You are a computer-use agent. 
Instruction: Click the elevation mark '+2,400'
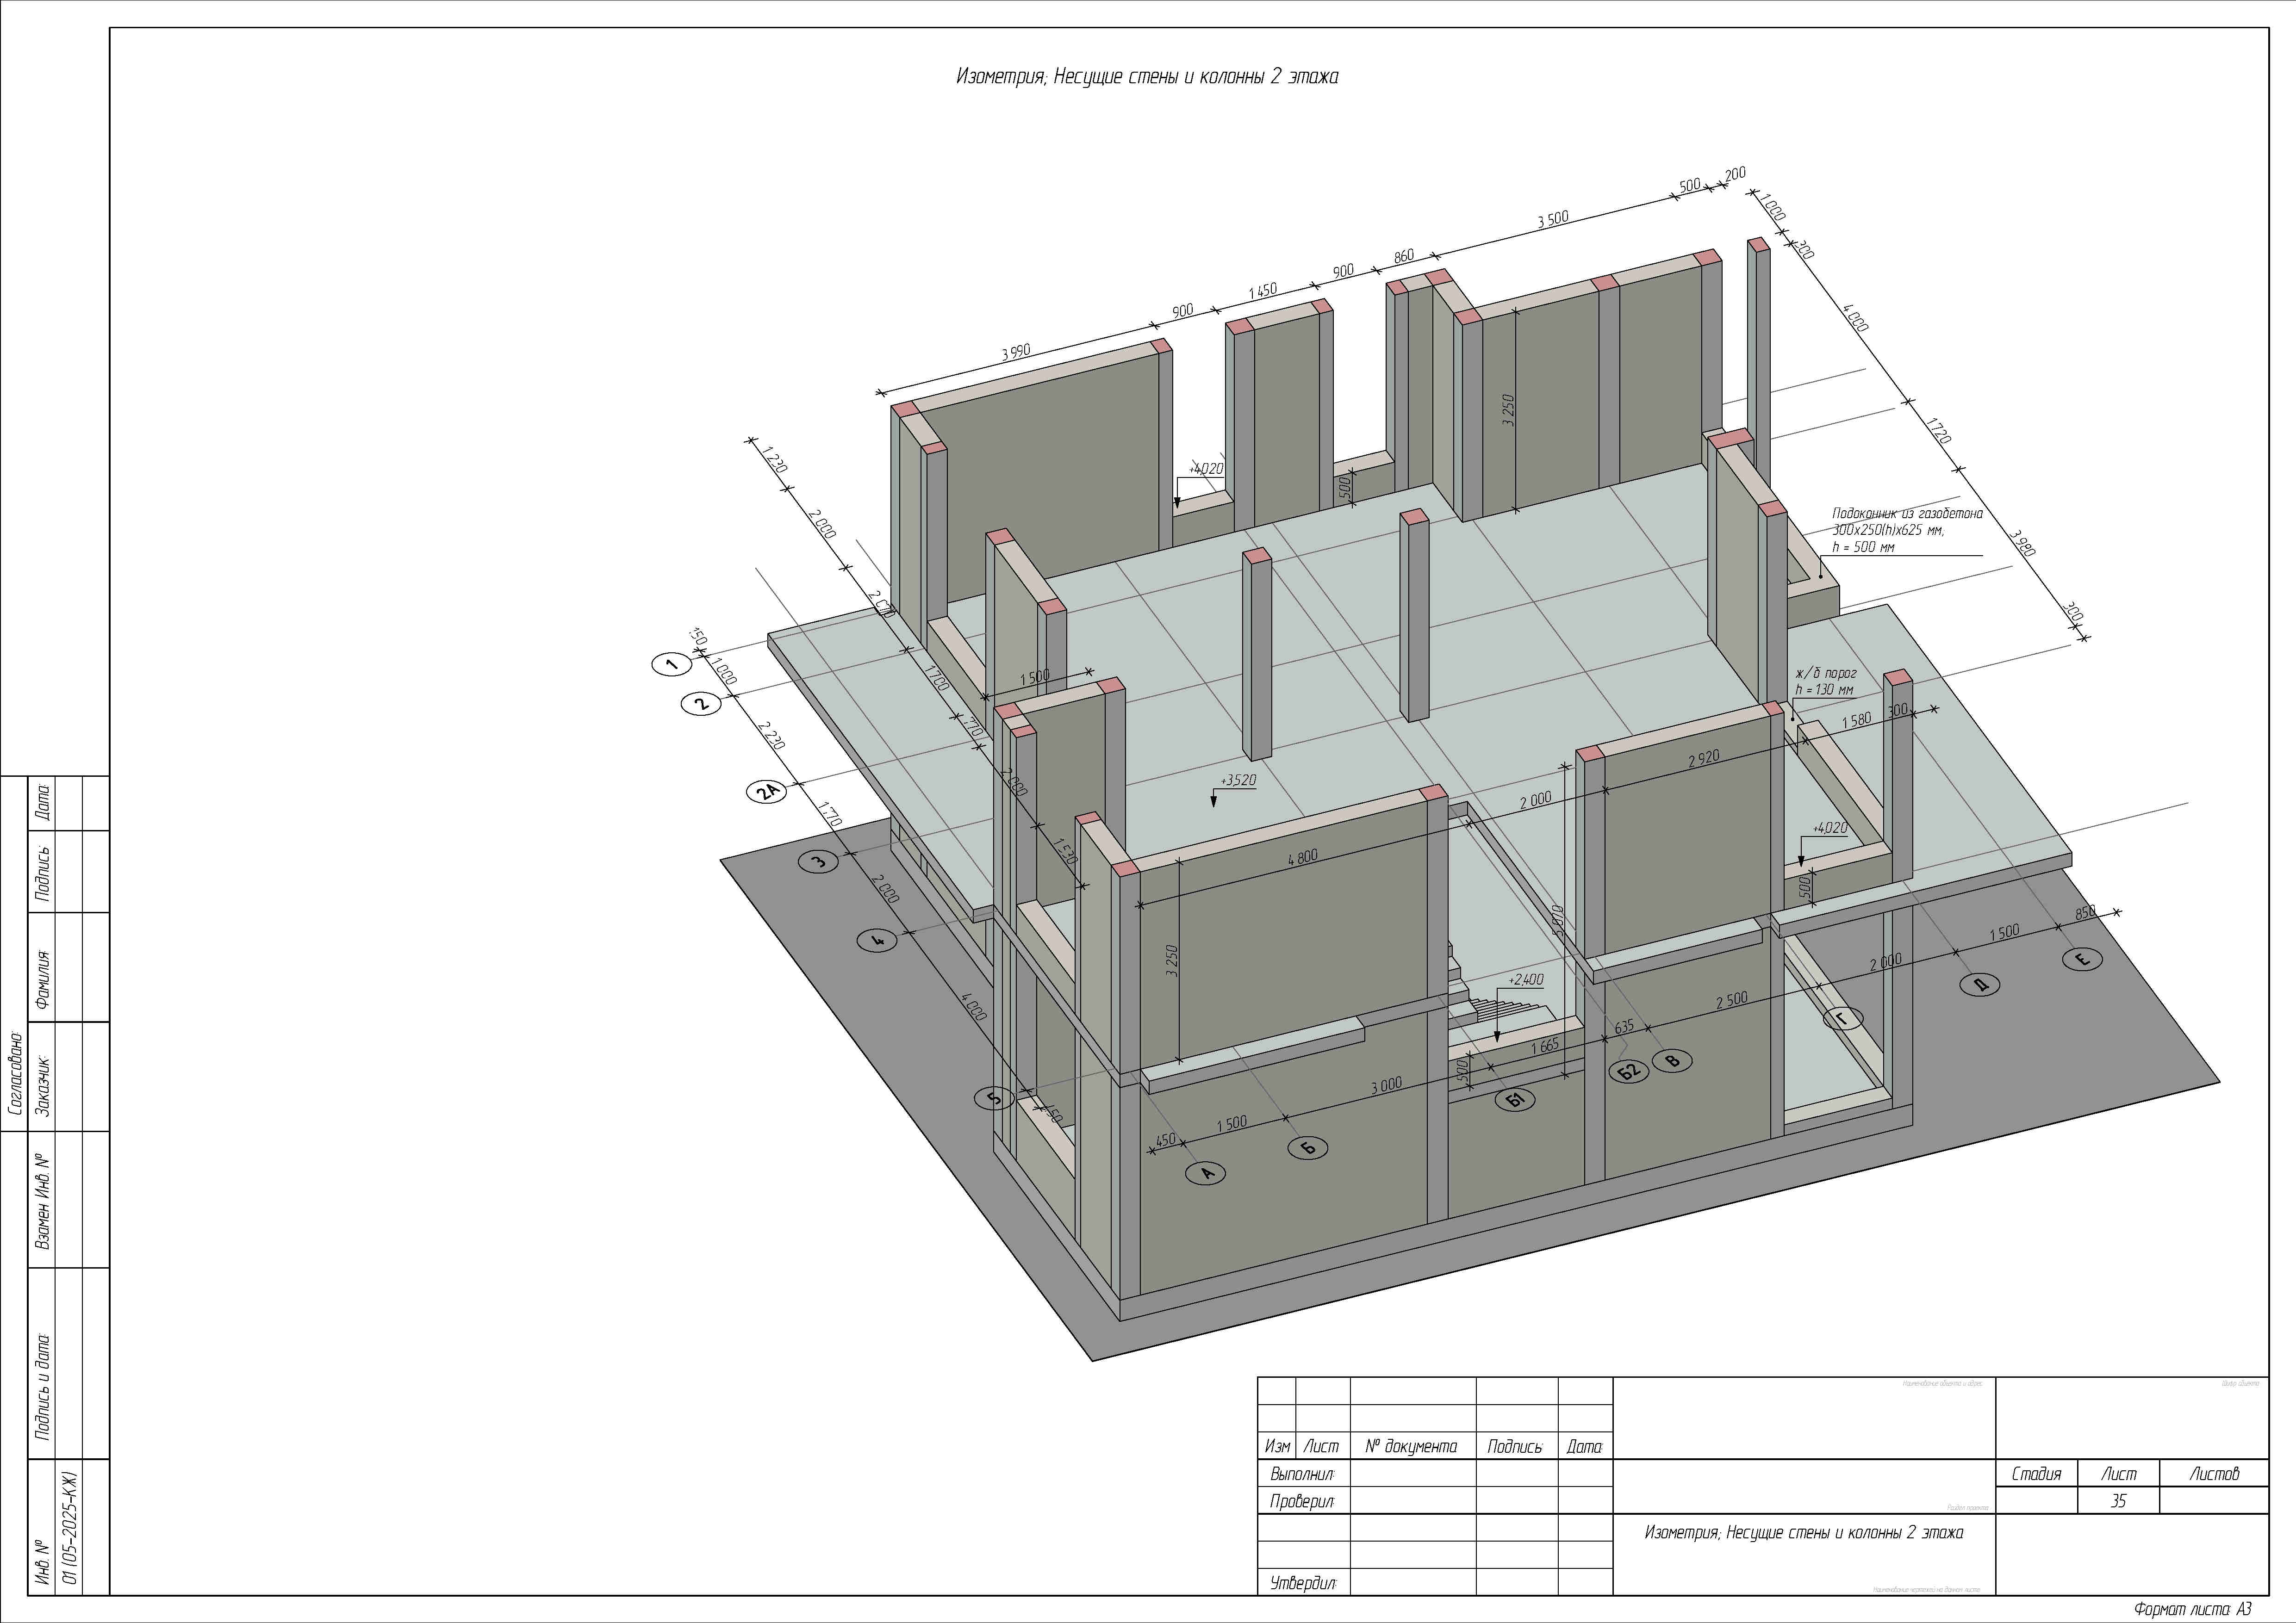tap(1526, 979)
